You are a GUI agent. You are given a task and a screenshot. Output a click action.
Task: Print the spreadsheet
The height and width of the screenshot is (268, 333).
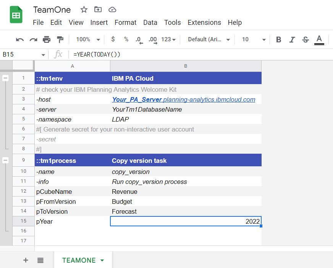tap(47, 39)
